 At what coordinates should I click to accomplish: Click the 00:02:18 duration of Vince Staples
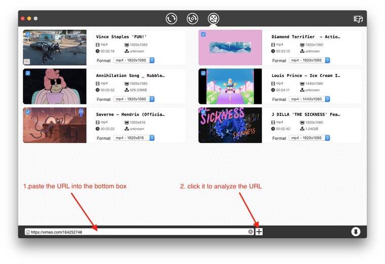pos(108,51)
